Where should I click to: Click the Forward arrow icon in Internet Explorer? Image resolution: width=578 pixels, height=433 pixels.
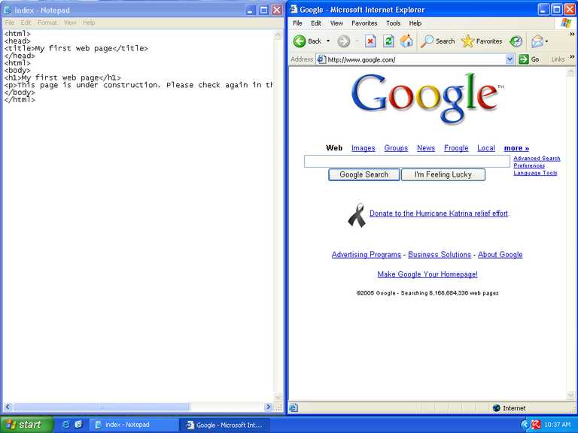[343, 41]
